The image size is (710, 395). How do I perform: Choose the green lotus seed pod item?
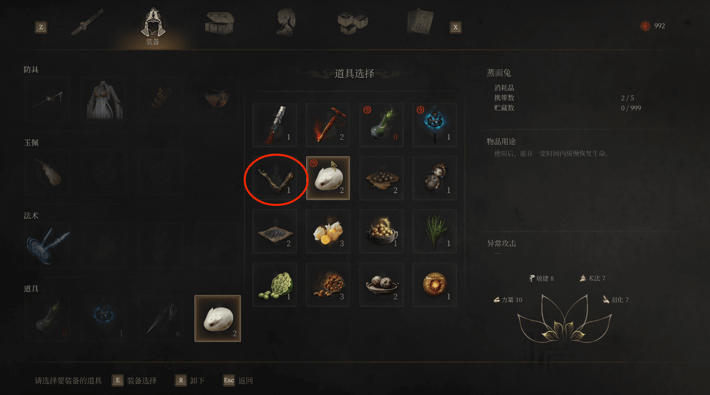(x=275, y=284)
